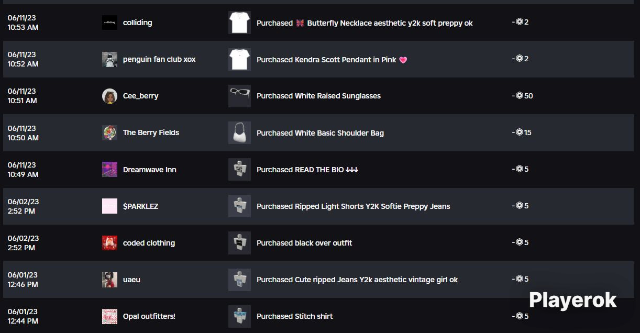Image resolution: width=640 pixels, height=333 pixels.
Task: Click the colliding seller avatar icon
Action: (109, 23)
